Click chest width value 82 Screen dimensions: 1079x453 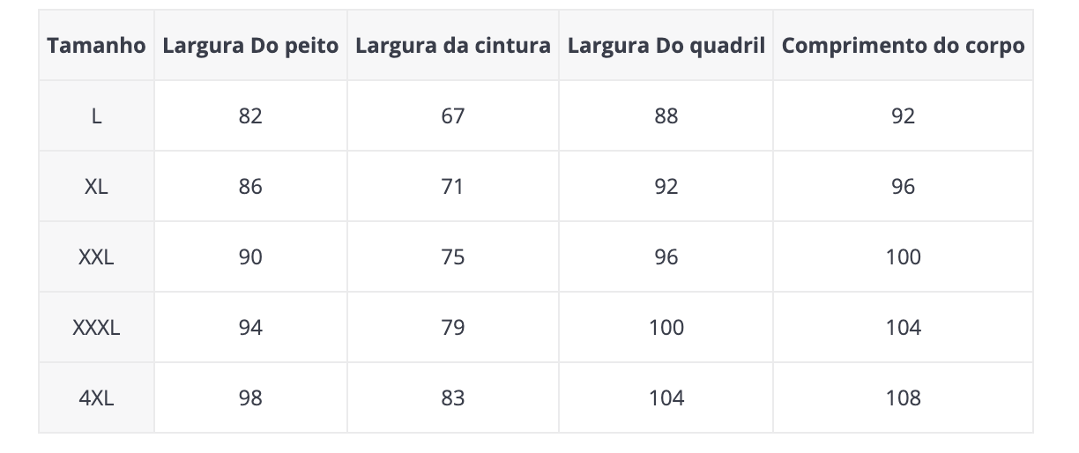[250, 116]
